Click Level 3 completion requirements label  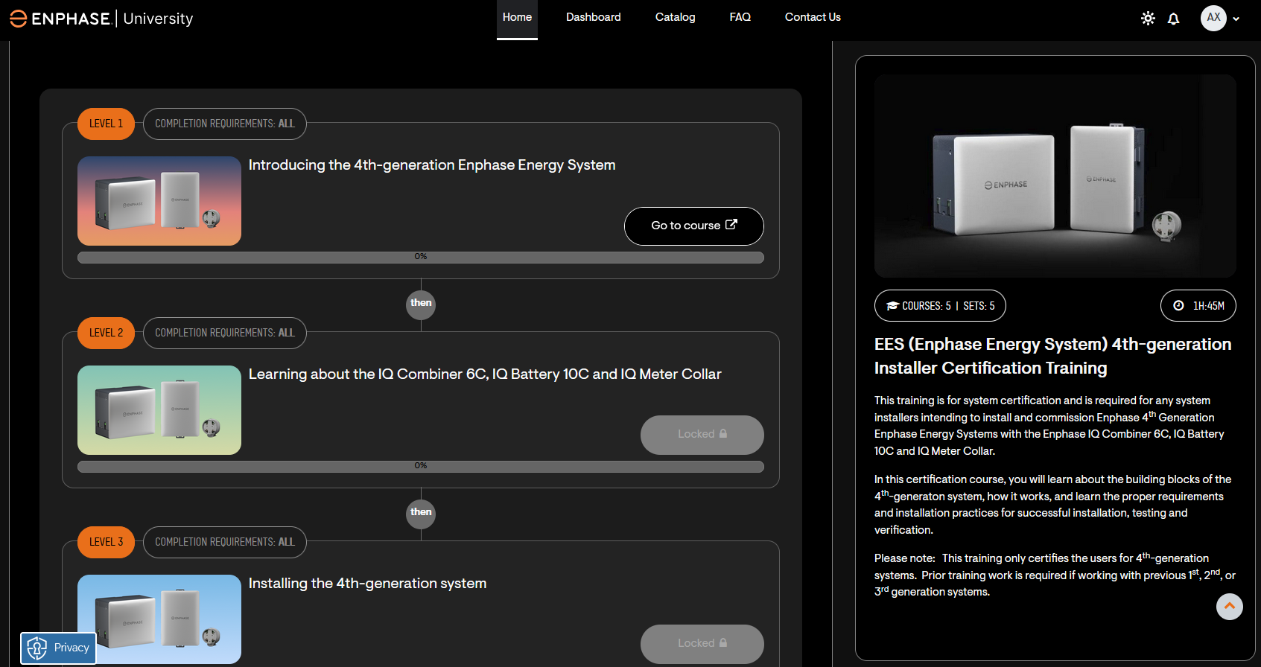pyautogui.click(x=225, y=542)
